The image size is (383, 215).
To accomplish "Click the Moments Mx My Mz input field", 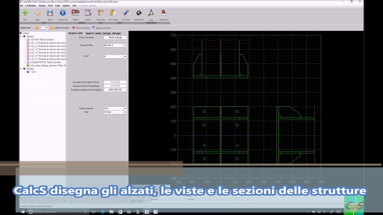I will [115, 86].
